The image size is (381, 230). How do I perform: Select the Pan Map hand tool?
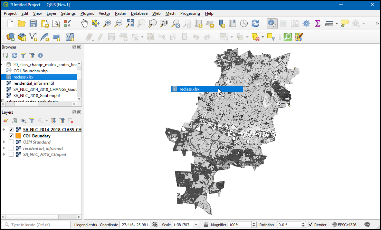84,23
